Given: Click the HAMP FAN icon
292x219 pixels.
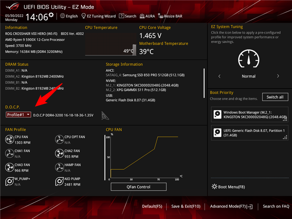Looking at the screenshot, I should coord(59,168).
